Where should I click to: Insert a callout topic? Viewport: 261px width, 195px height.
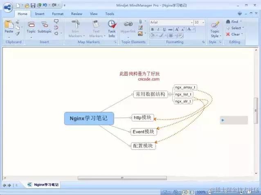point(56,21)
